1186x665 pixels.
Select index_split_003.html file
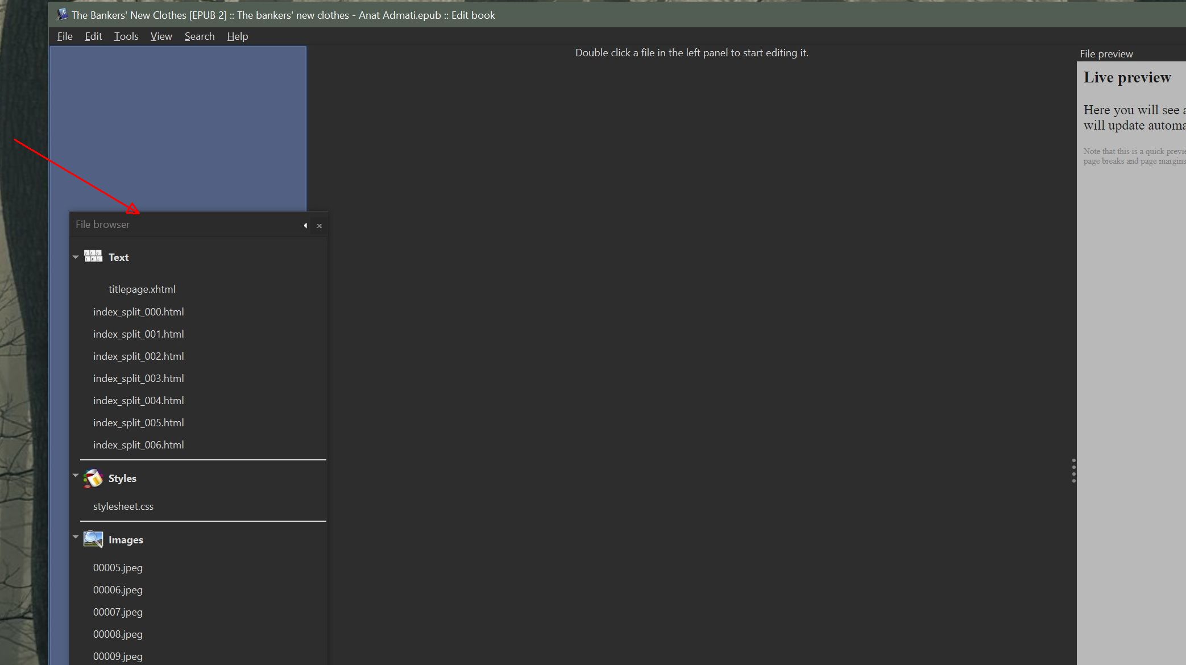click(138, 379)
